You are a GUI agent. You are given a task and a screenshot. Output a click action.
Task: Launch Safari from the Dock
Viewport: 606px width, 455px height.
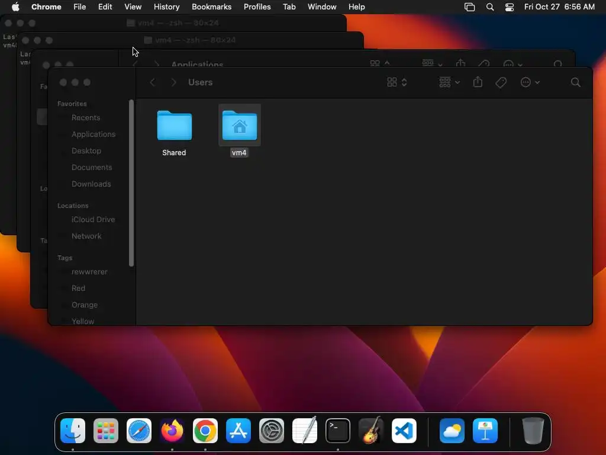click(x=139, y=431)
